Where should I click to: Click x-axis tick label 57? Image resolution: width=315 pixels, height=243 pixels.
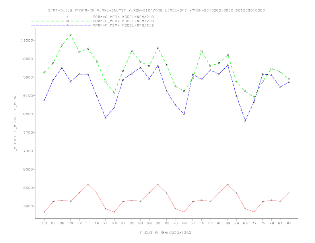click(x=210, y=223)
